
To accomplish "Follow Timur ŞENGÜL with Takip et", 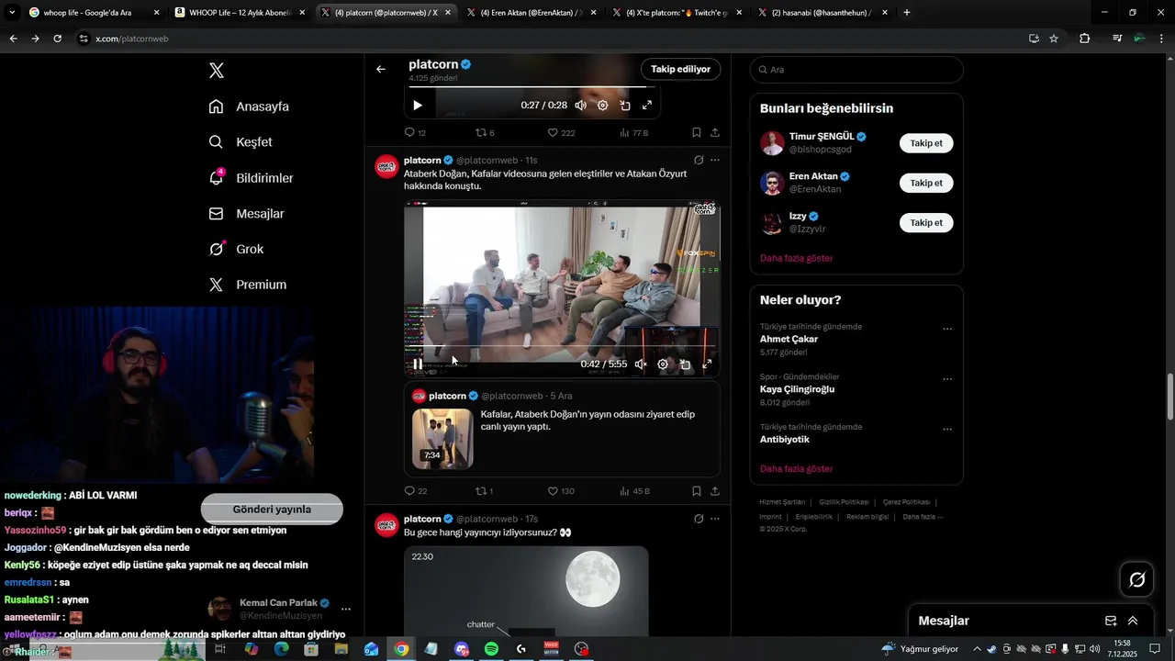I will point(926,143).
